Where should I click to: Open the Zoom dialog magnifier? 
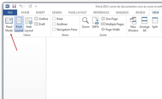[86, 23]
